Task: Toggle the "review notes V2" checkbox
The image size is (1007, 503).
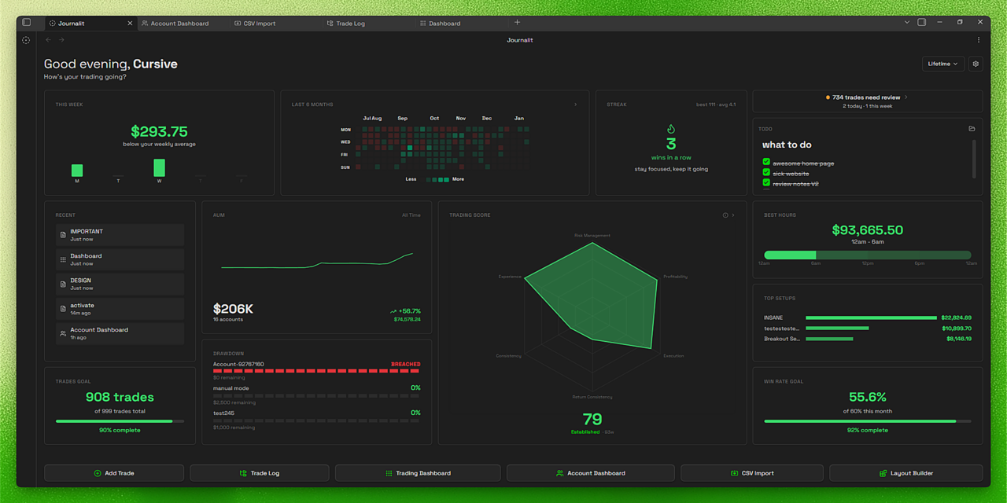Action: tap(766, 183)
